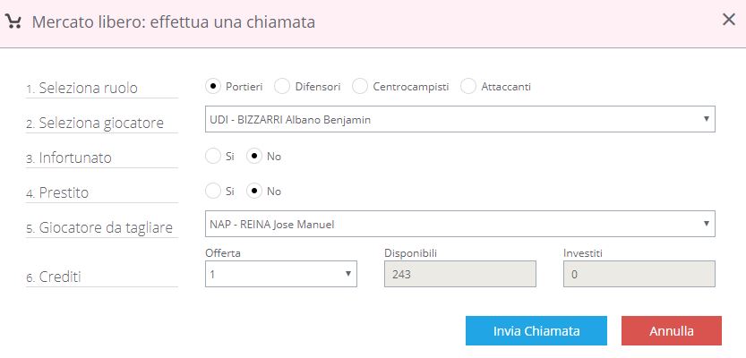Click the 'Crediti' step label
This screenshot has width=746, height=358.
(x=61, y=277)
